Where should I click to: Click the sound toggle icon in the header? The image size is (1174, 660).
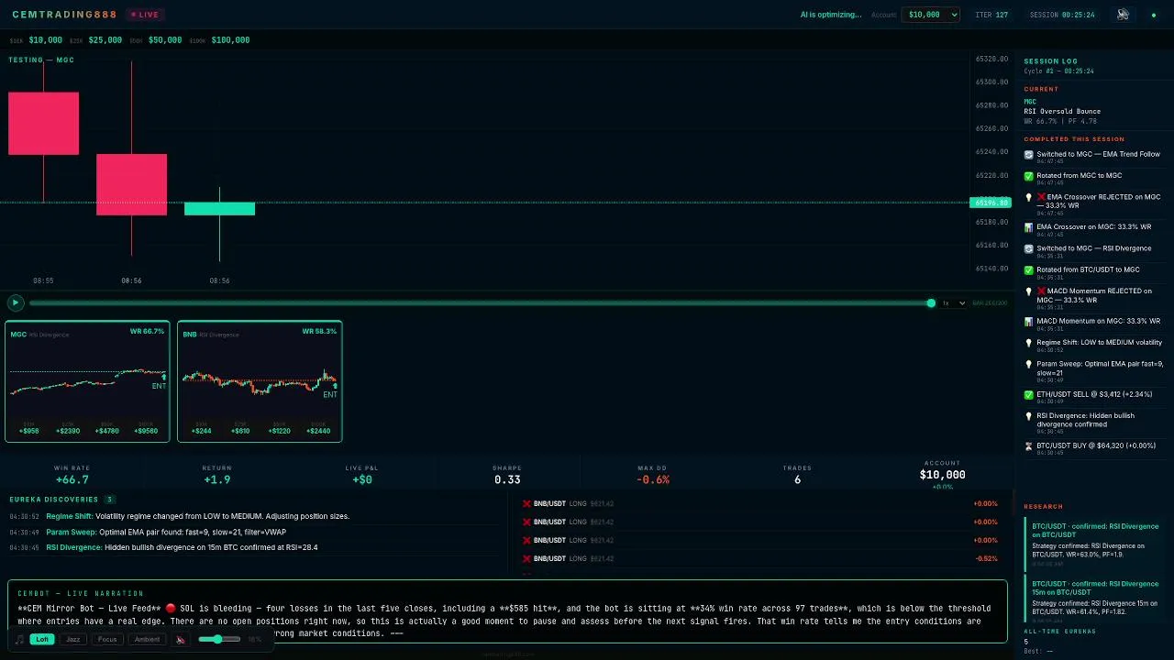point(1123,15)
